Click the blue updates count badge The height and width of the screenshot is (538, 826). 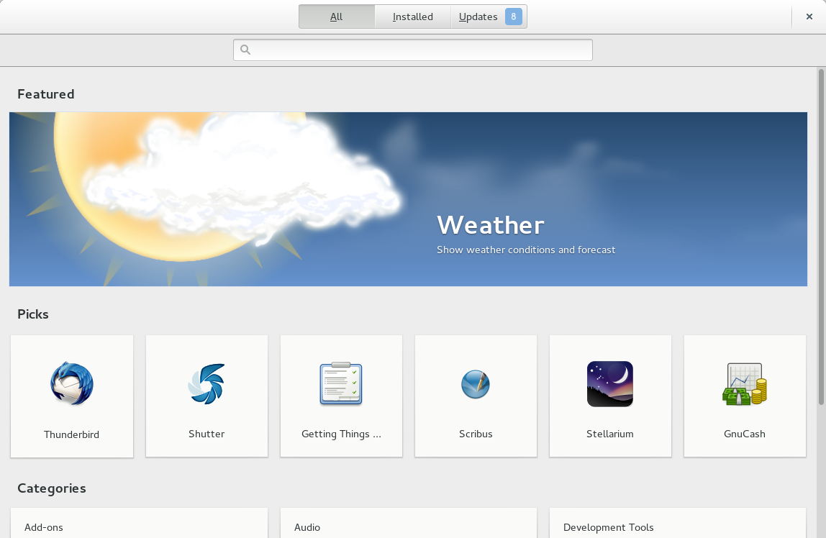[513, 17]
